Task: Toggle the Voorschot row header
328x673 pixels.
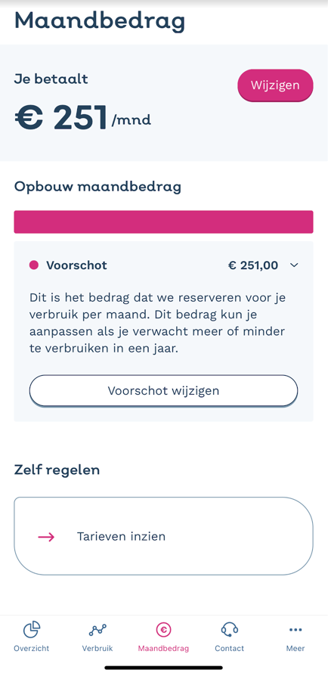Action: 163,265
